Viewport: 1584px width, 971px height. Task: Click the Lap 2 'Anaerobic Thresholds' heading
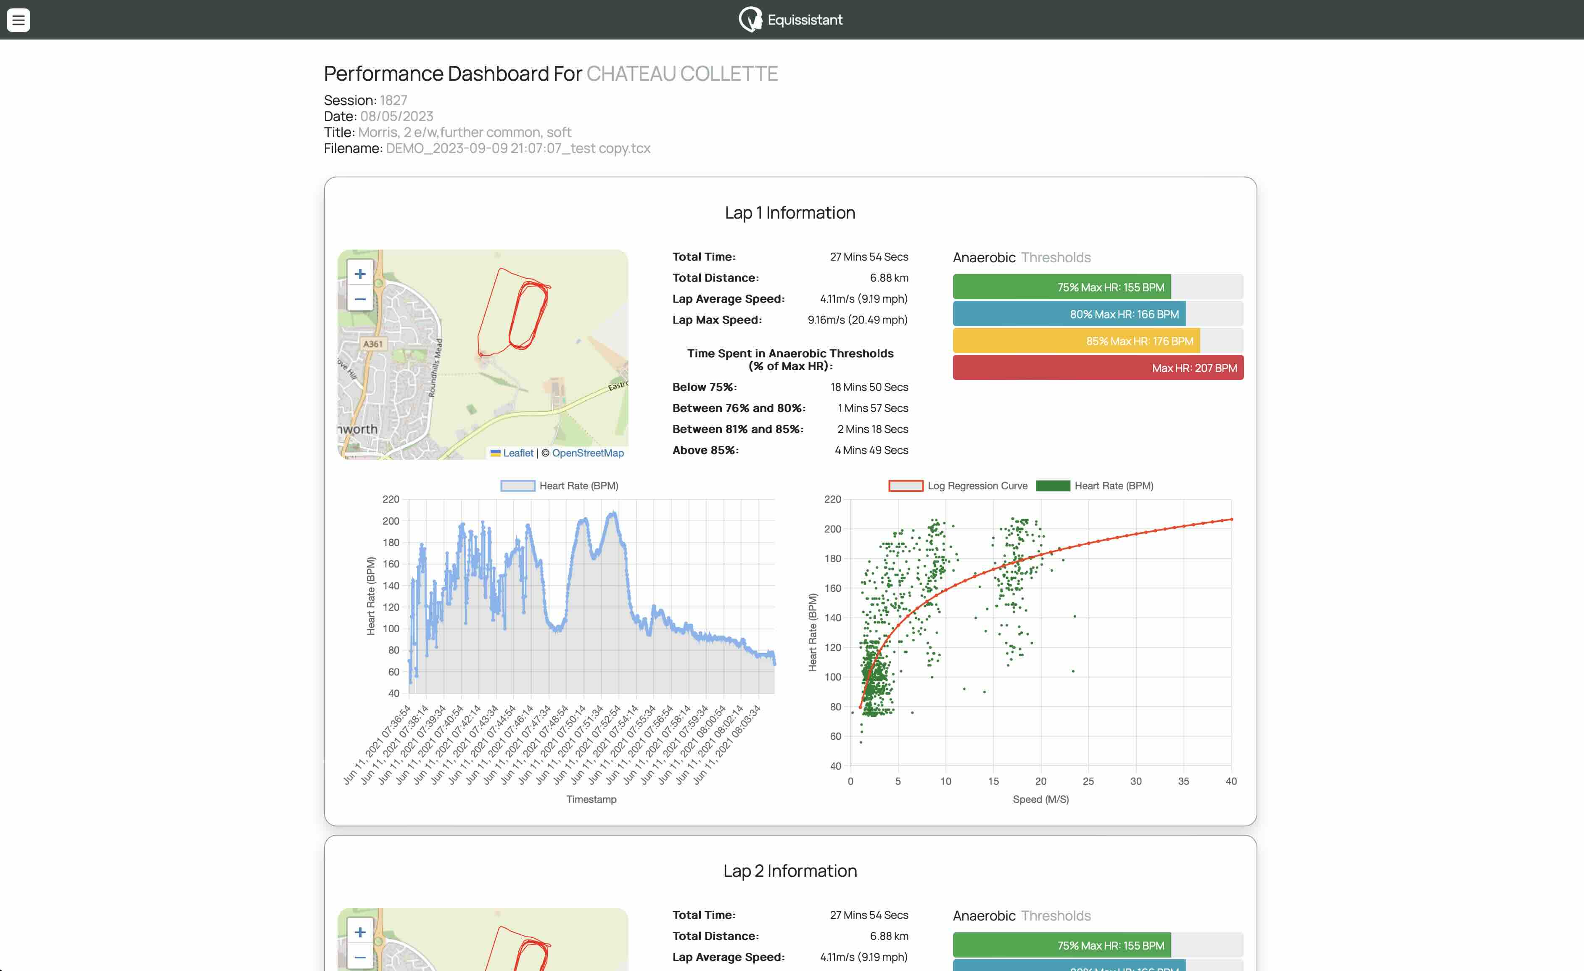pyautogui.click(x=1022, y=916)
